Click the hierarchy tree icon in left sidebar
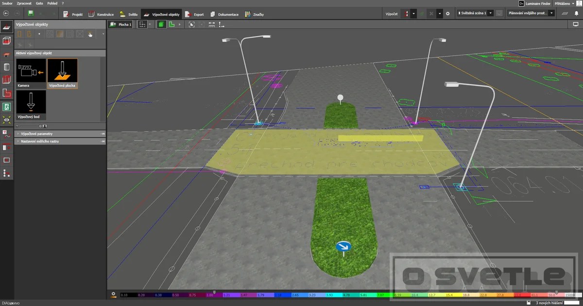The image size is (583, 306). [x=7, y=173]
